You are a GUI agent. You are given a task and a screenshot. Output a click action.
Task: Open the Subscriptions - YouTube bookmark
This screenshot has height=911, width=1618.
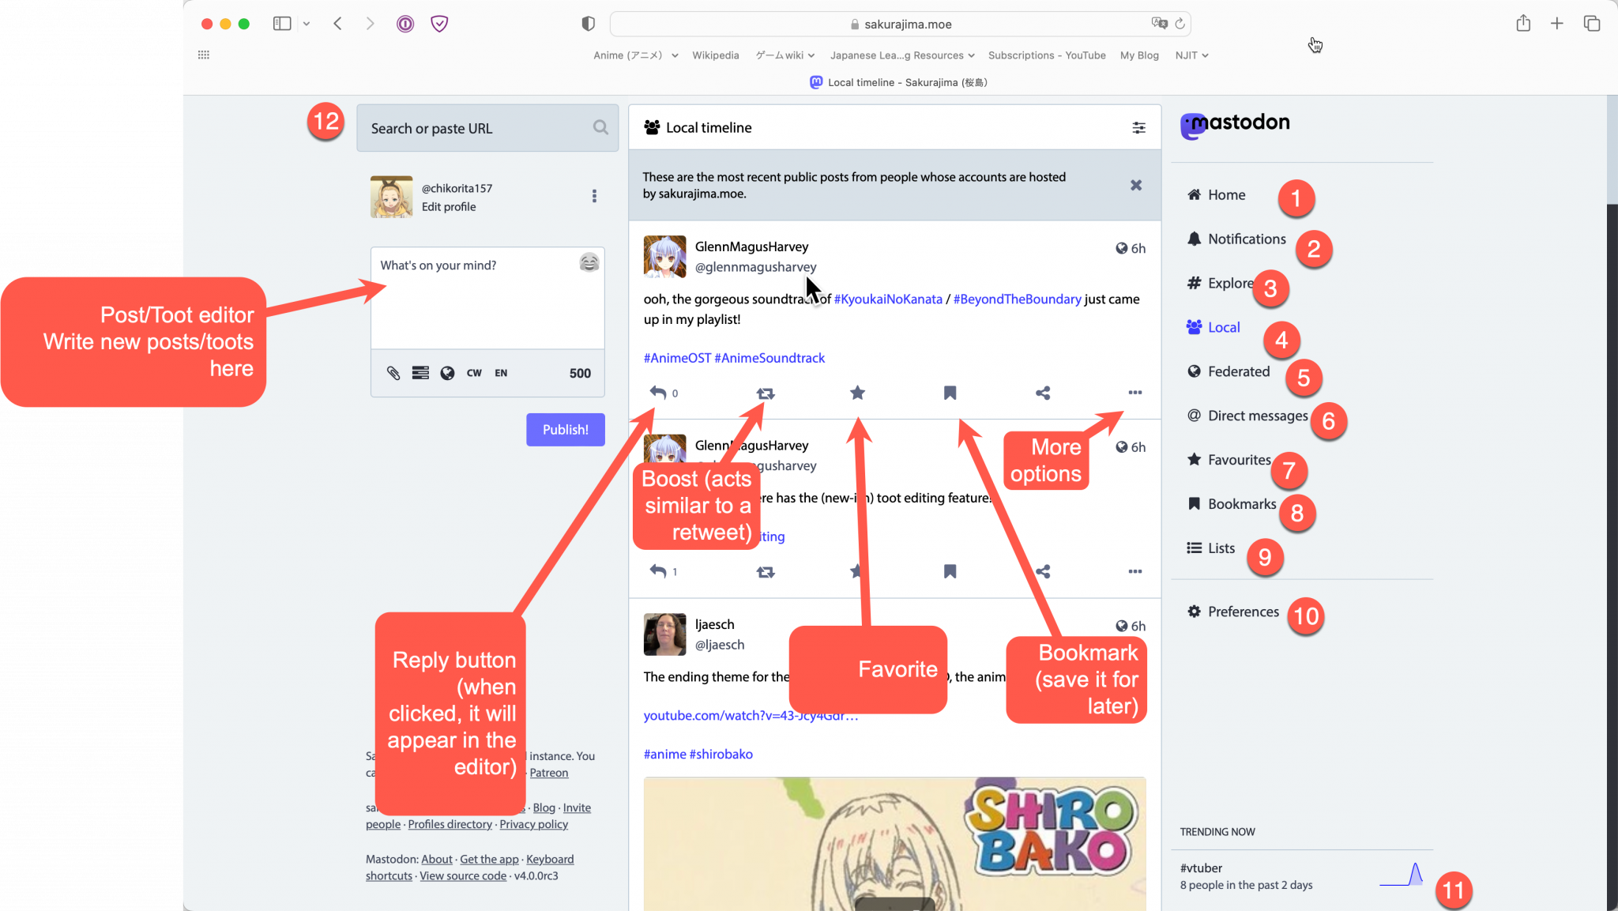click(x=1047, y=55)
